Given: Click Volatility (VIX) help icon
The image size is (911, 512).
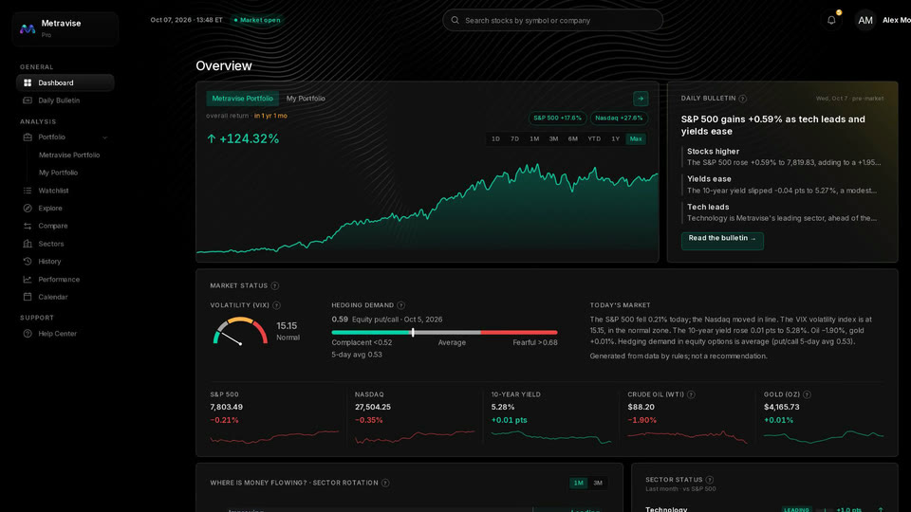Looking at the screenshot, I should 276,305.
